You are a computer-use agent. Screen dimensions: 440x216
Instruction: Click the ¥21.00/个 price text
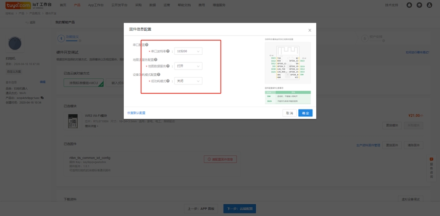tap(416, 115)
